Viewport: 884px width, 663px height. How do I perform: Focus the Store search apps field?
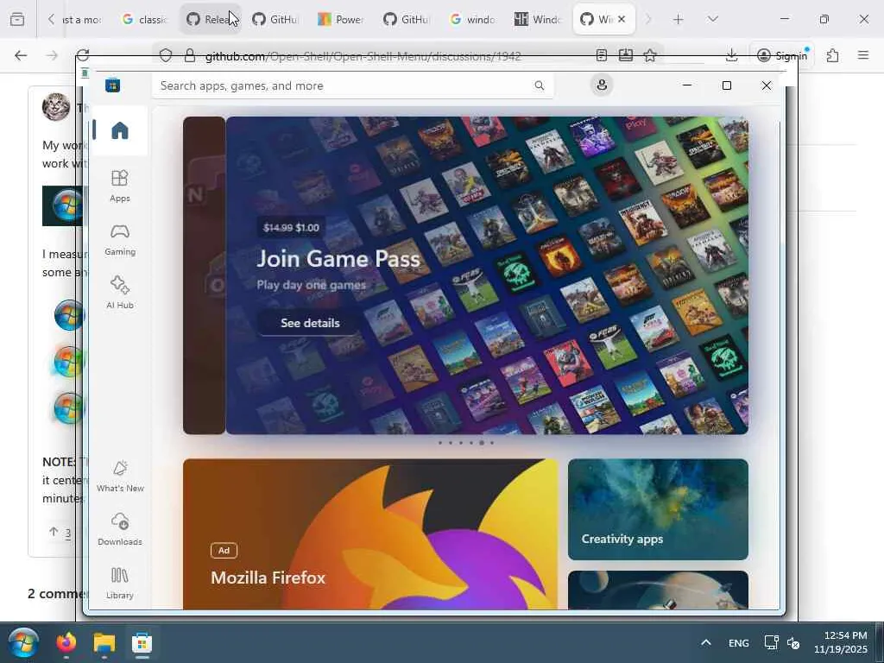[353, 85]
